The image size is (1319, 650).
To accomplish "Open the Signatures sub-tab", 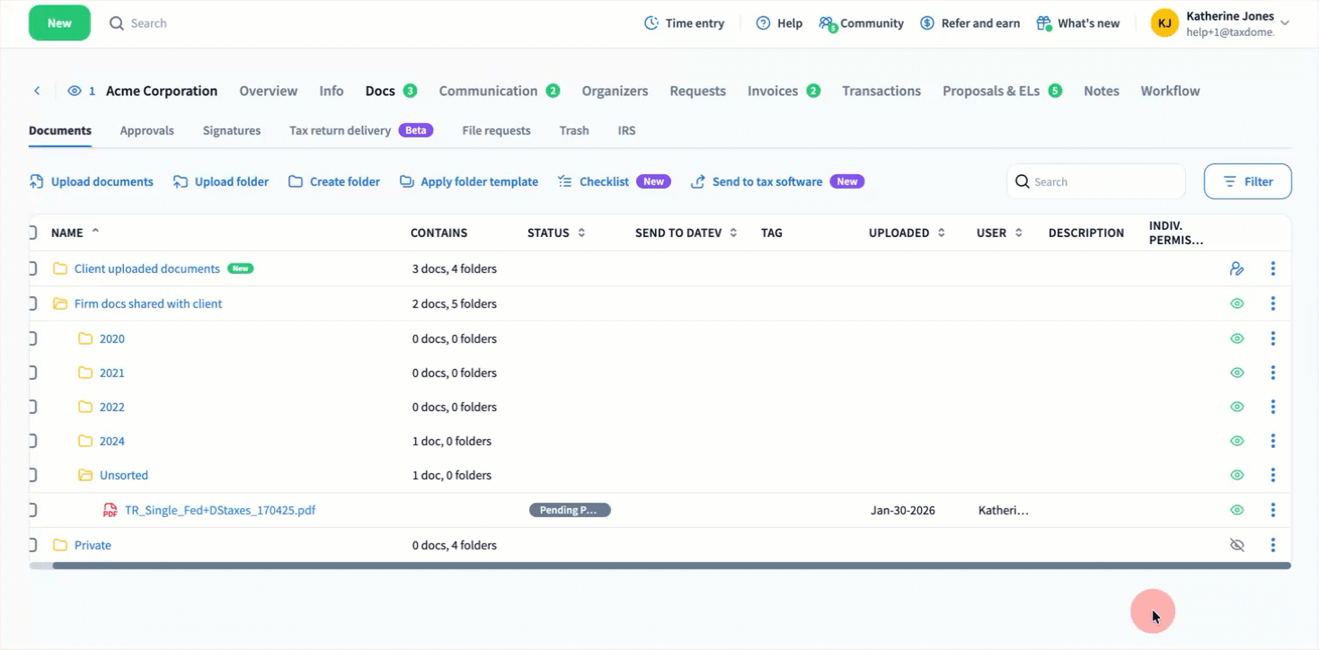I will tap(231, 130).
